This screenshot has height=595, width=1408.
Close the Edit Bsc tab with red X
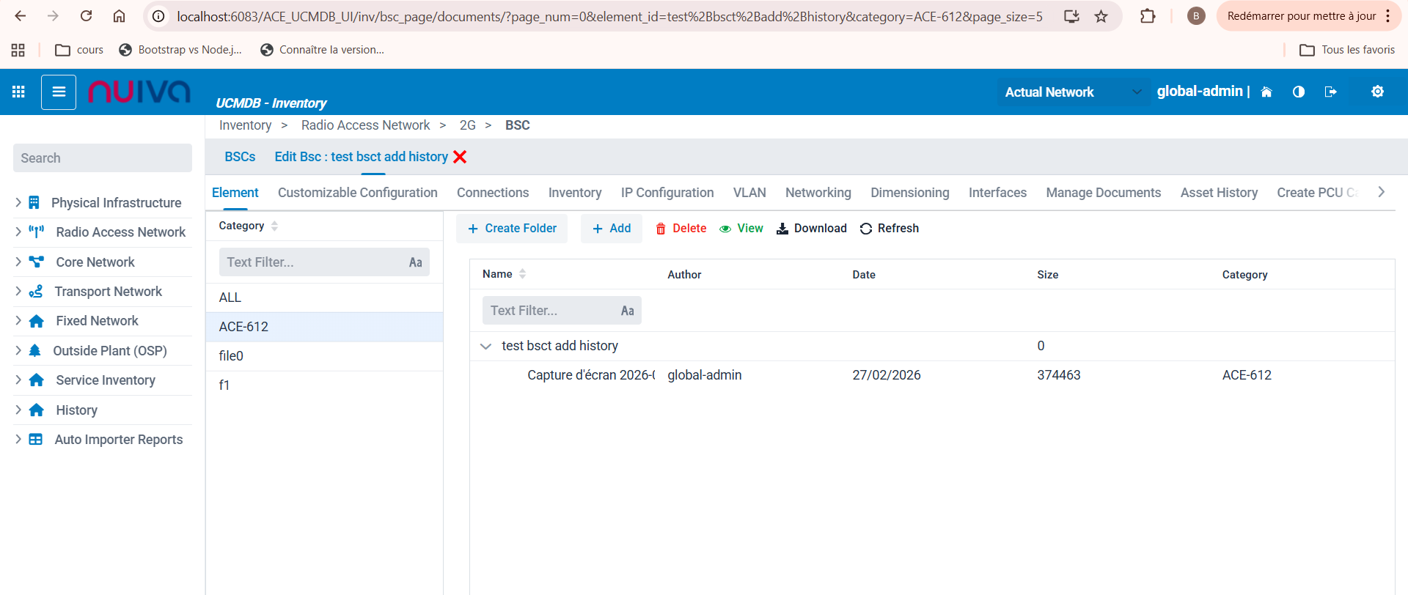tap(460, 157)
